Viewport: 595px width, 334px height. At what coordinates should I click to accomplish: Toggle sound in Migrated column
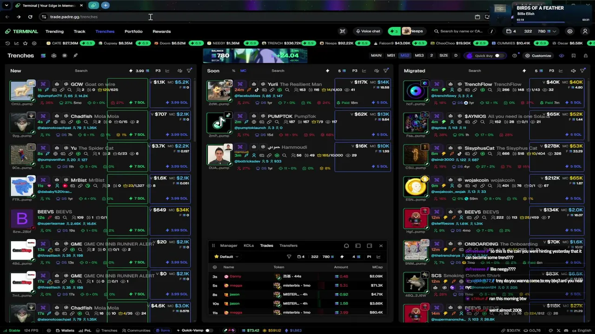pos(573,71)
